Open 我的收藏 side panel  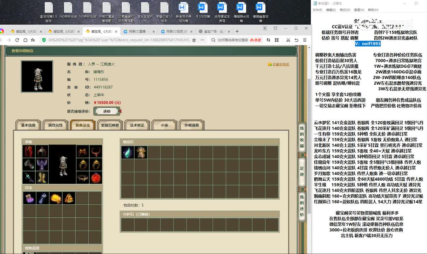click(302, 137)
